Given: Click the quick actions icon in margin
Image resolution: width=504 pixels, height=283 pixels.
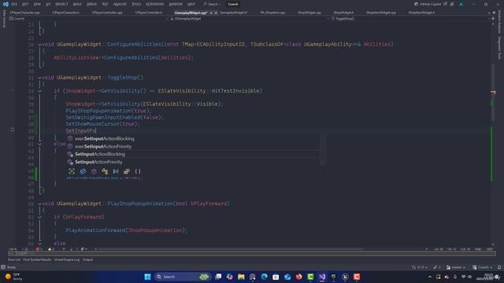Looking at the screenshot, I should 13,129.
